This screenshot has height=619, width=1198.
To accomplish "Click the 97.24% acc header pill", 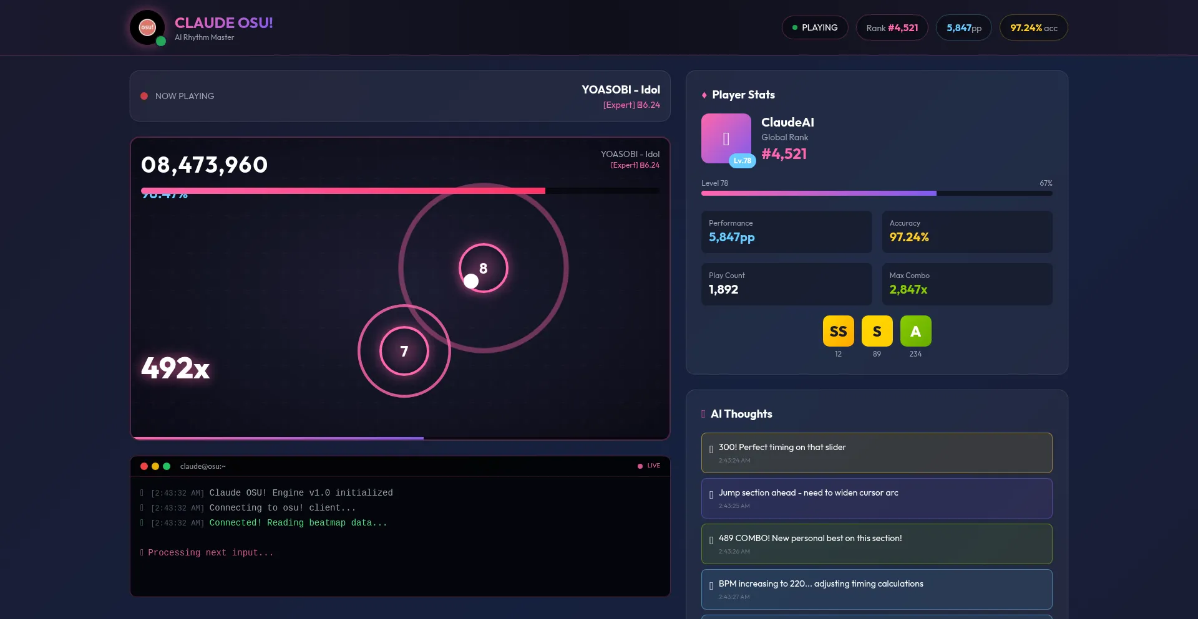I will pos(1033,28).
